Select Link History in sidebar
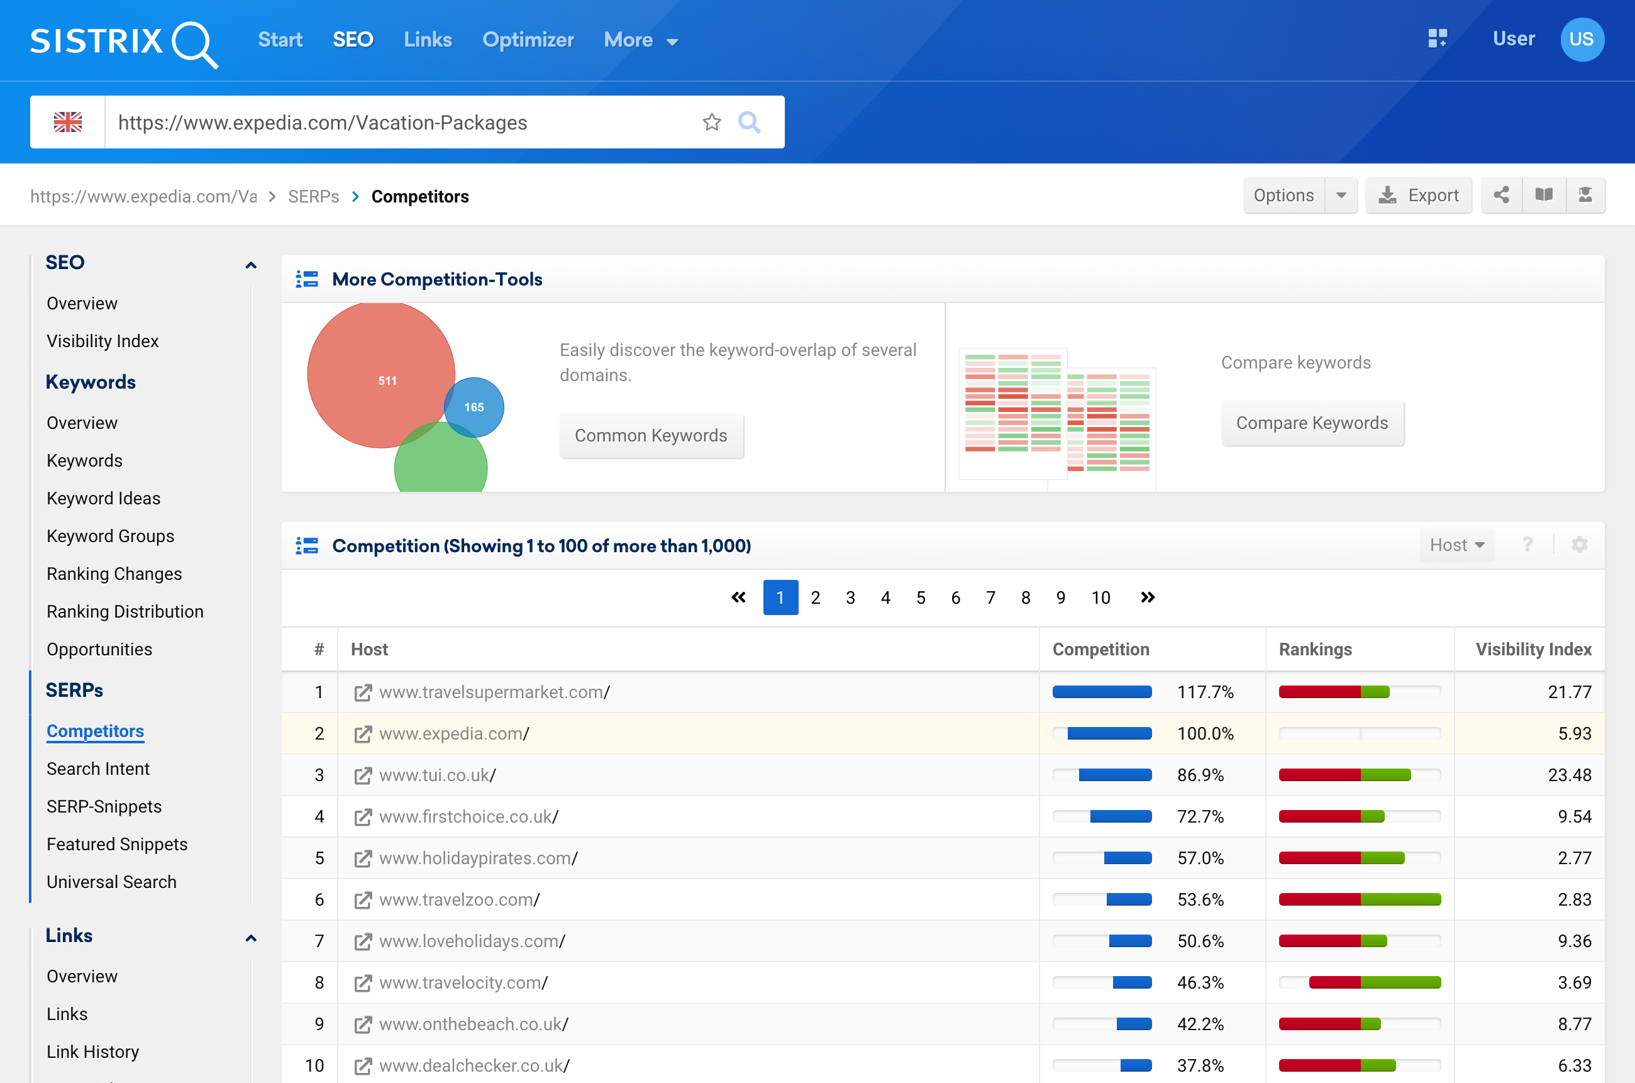Viewport: 1635px width, 1083px height. click(x=92, y=1051)
